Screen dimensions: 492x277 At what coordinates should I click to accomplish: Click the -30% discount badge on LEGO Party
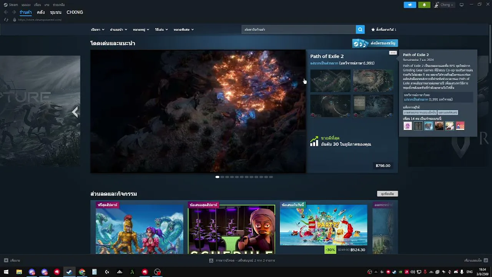[330, 250]
